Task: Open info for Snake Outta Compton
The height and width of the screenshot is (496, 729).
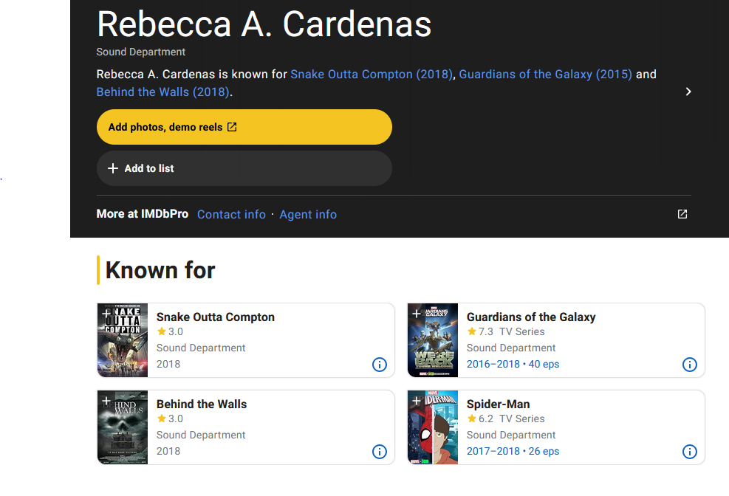Action: (380, 365)
